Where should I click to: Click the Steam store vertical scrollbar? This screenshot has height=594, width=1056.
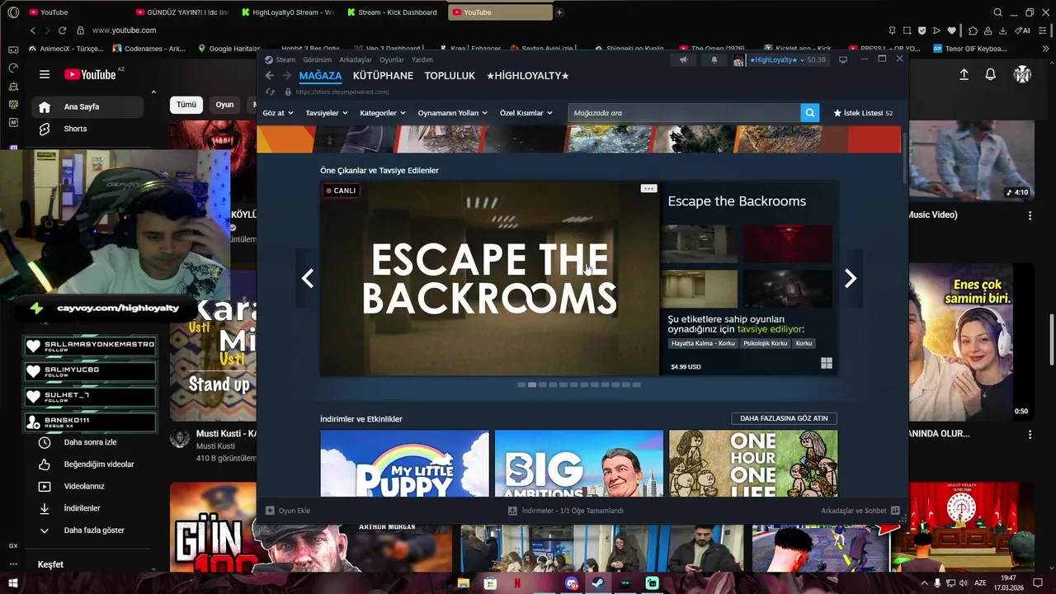point(905,157)
